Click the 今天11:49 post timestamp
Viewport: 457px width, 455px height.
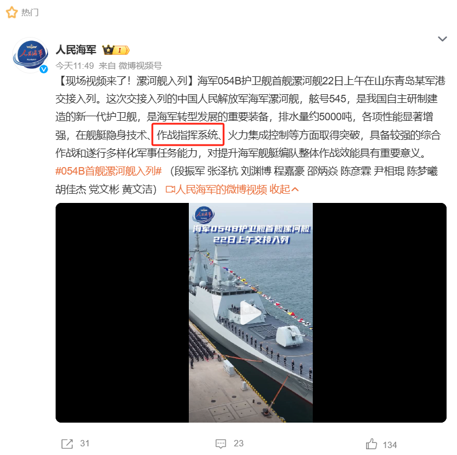(x=75, y=66)
